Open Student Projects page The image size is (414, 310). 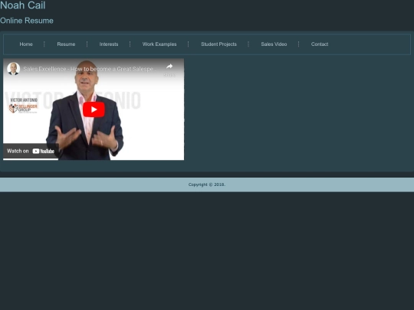tap(219, 44)
